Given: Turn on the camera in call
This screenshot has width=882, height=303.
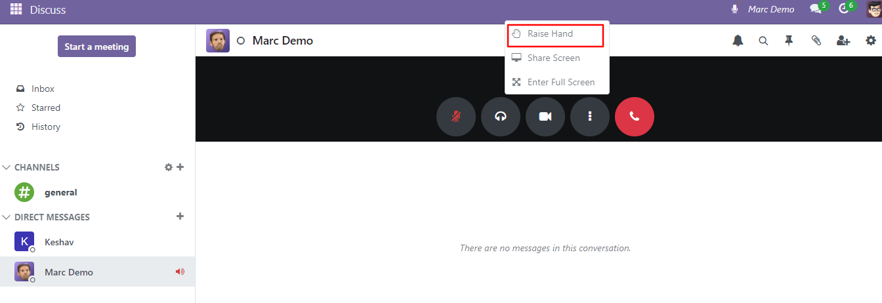Looking at the screenshot, I should tap(545, 116).
